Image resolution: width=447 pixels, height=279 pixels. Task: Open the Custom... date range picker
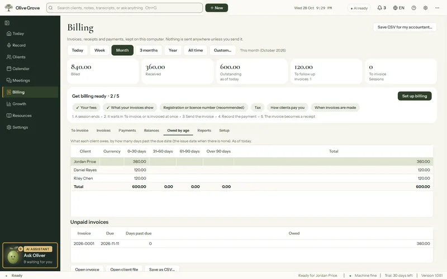coord(222,50)
